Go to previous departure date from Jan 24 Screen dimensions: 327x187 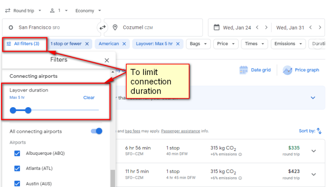point(257,27)
